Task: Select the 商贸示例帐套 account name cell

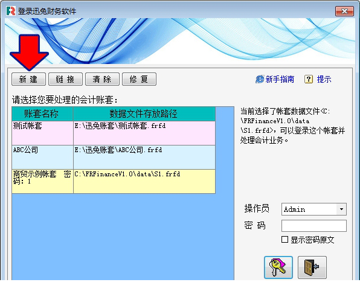Action: pyautogui.click(x=42, y=182)
